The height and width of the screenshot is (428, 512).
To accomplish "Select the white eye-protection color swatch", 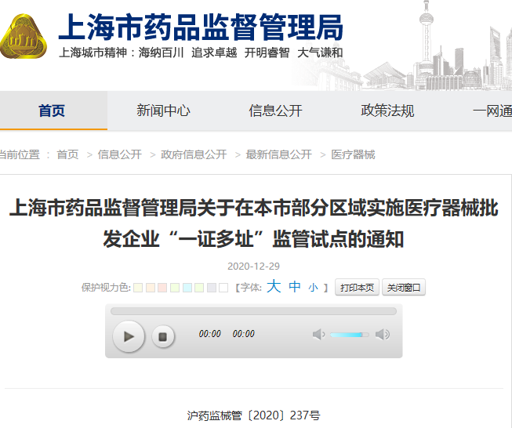I will coord(223,288).
